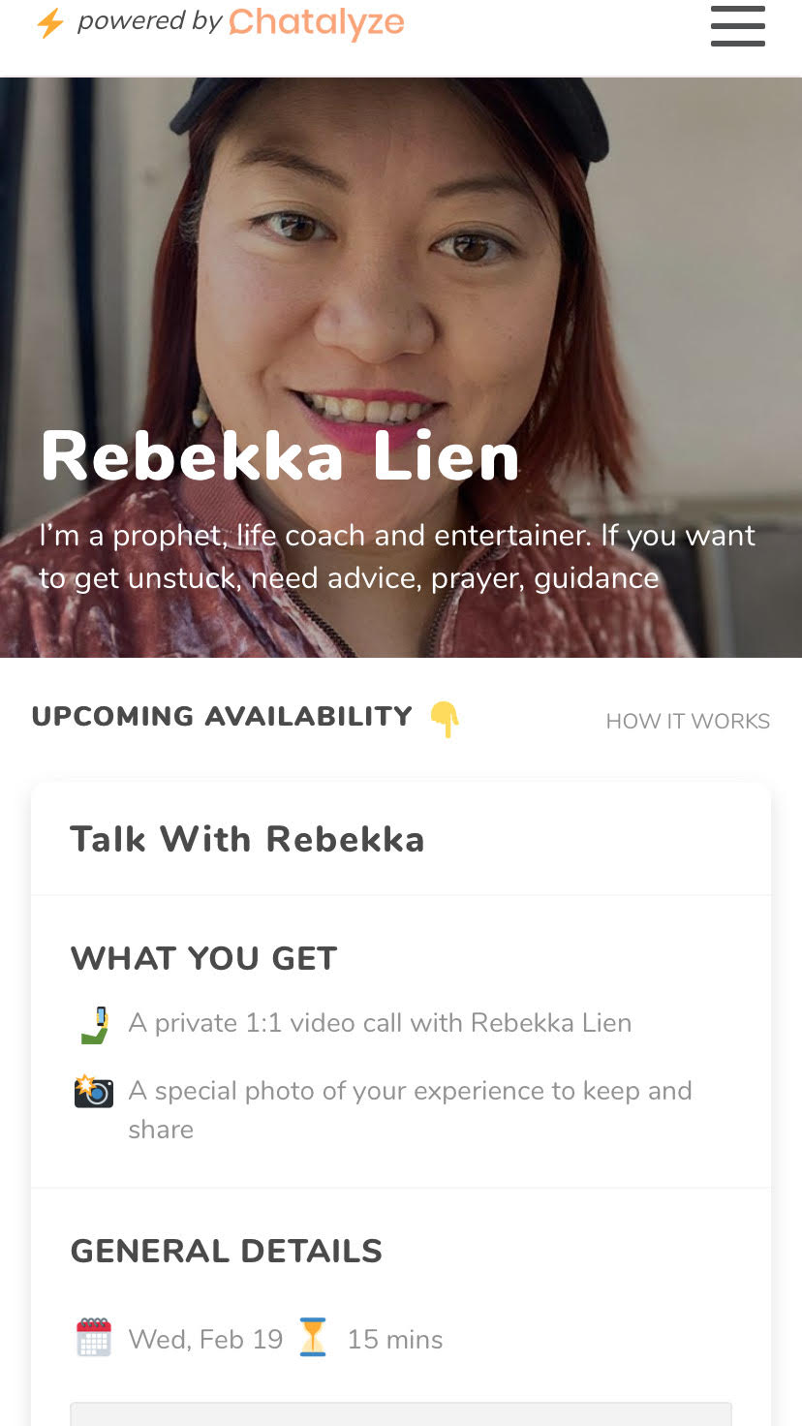802x1426 pixels.
Task: Click the calendar icon beside Wed, Feb 19
Action: pos(94,1338)
